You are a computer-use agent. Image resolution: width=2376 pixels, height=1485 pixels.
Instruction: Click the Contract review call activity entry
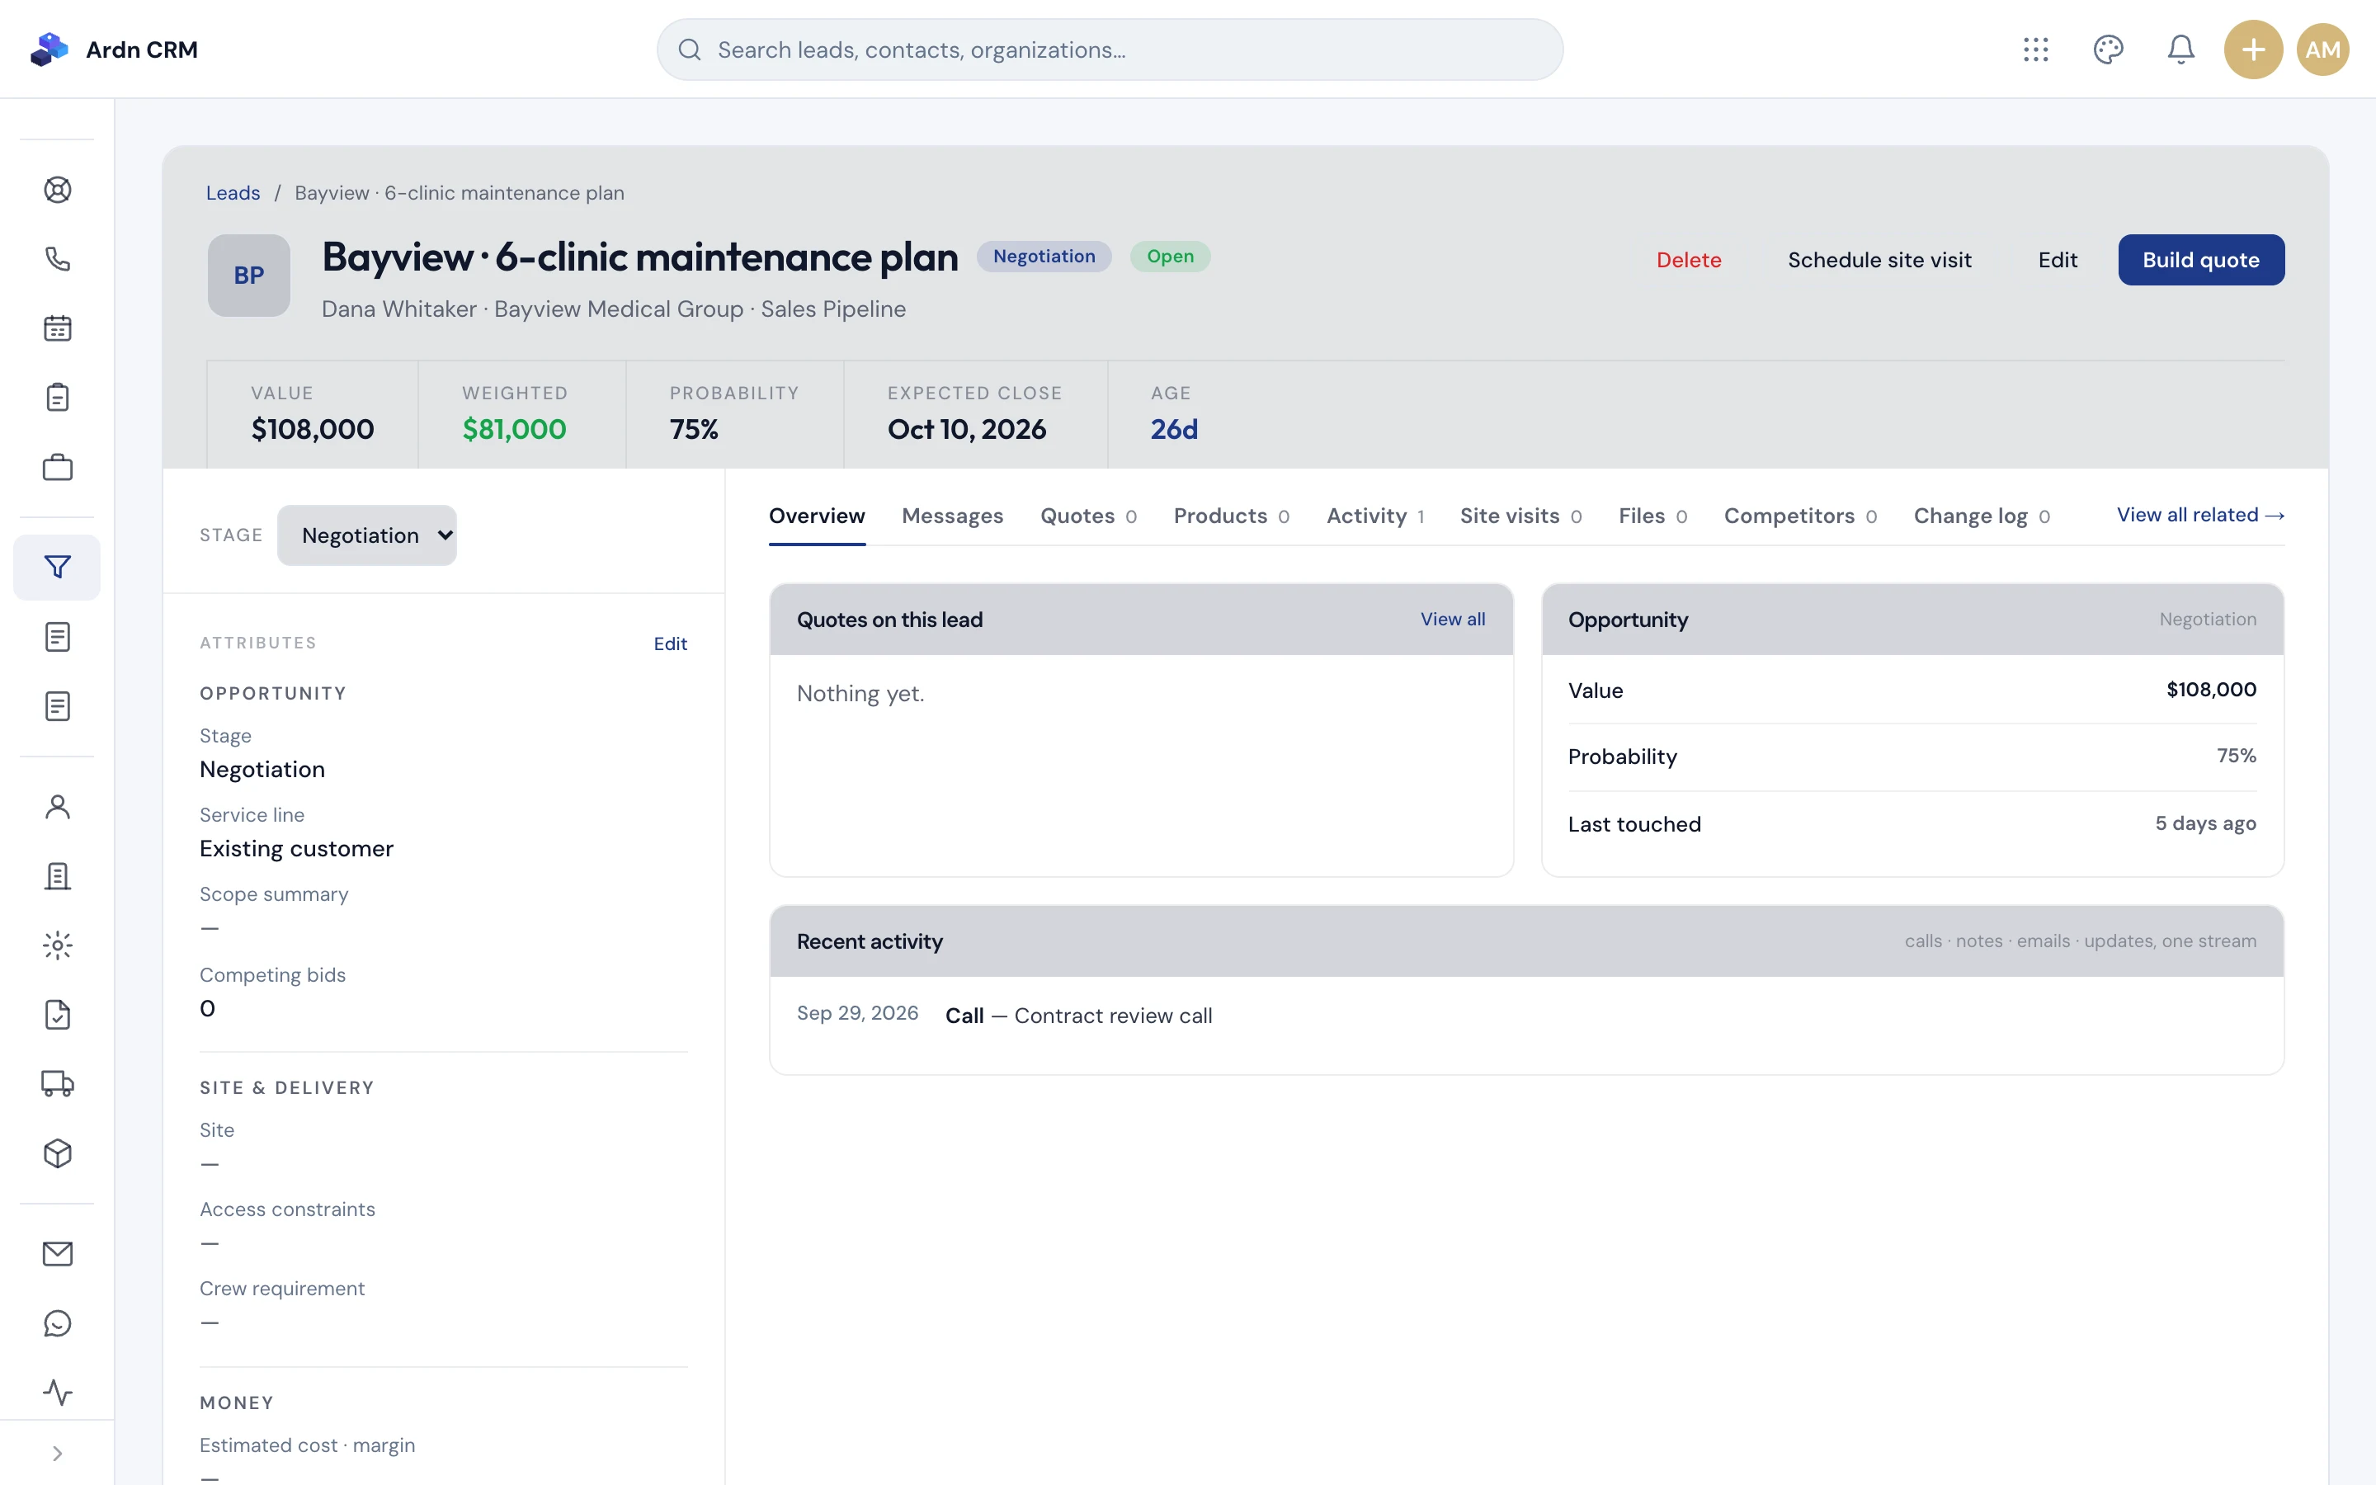1527,1016
